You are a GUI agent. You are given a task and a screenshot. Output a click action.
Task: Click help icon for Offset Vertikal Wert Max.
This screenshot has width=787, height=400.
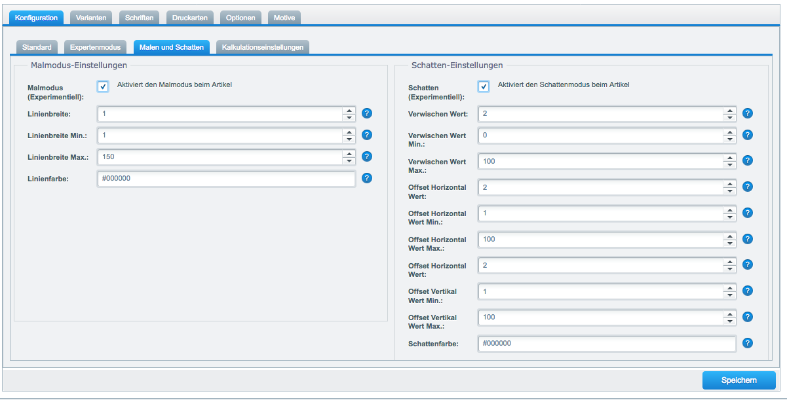748,317
